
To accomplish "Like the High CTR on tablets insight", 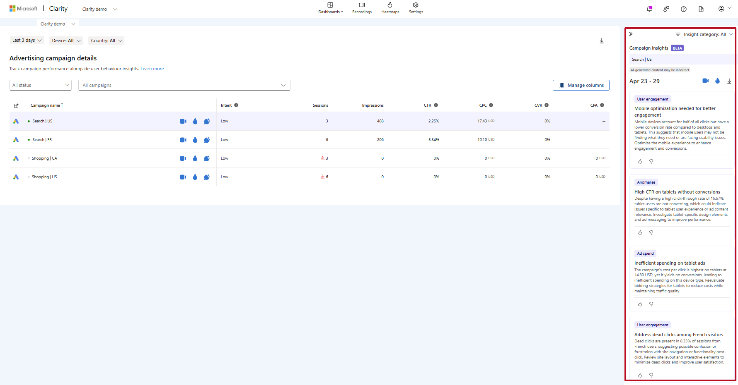I will point(640,232).
